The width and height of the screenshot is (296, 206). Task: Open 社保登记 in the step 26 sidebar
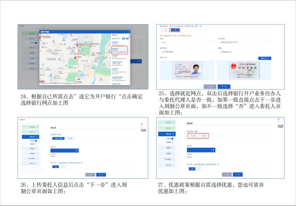tap(30, 153)
